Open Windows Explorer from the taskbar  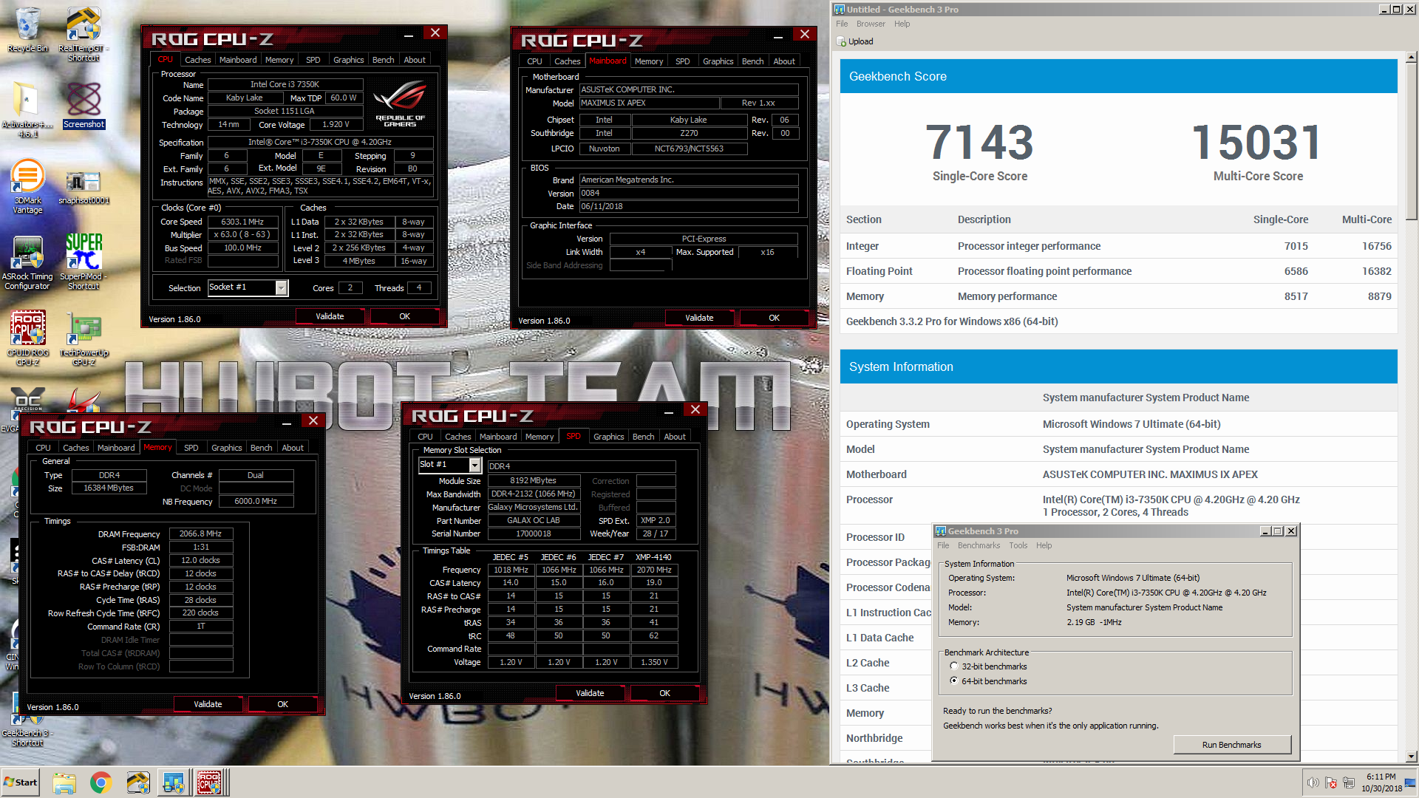[x=64, y=782]
